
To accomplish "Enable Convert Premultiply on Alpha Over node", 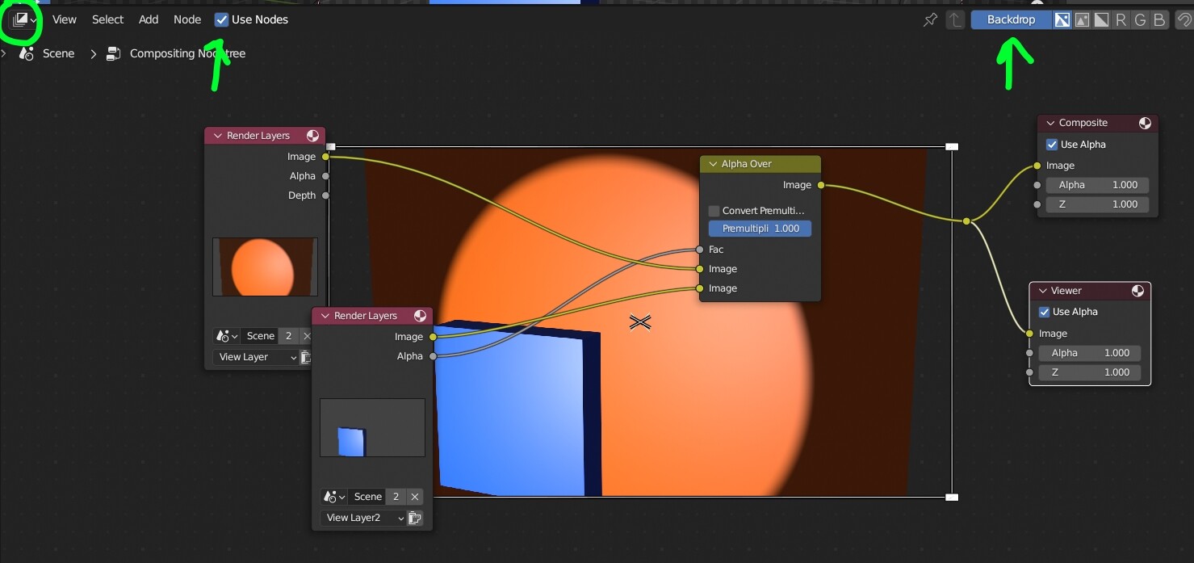I will point(714,210).
